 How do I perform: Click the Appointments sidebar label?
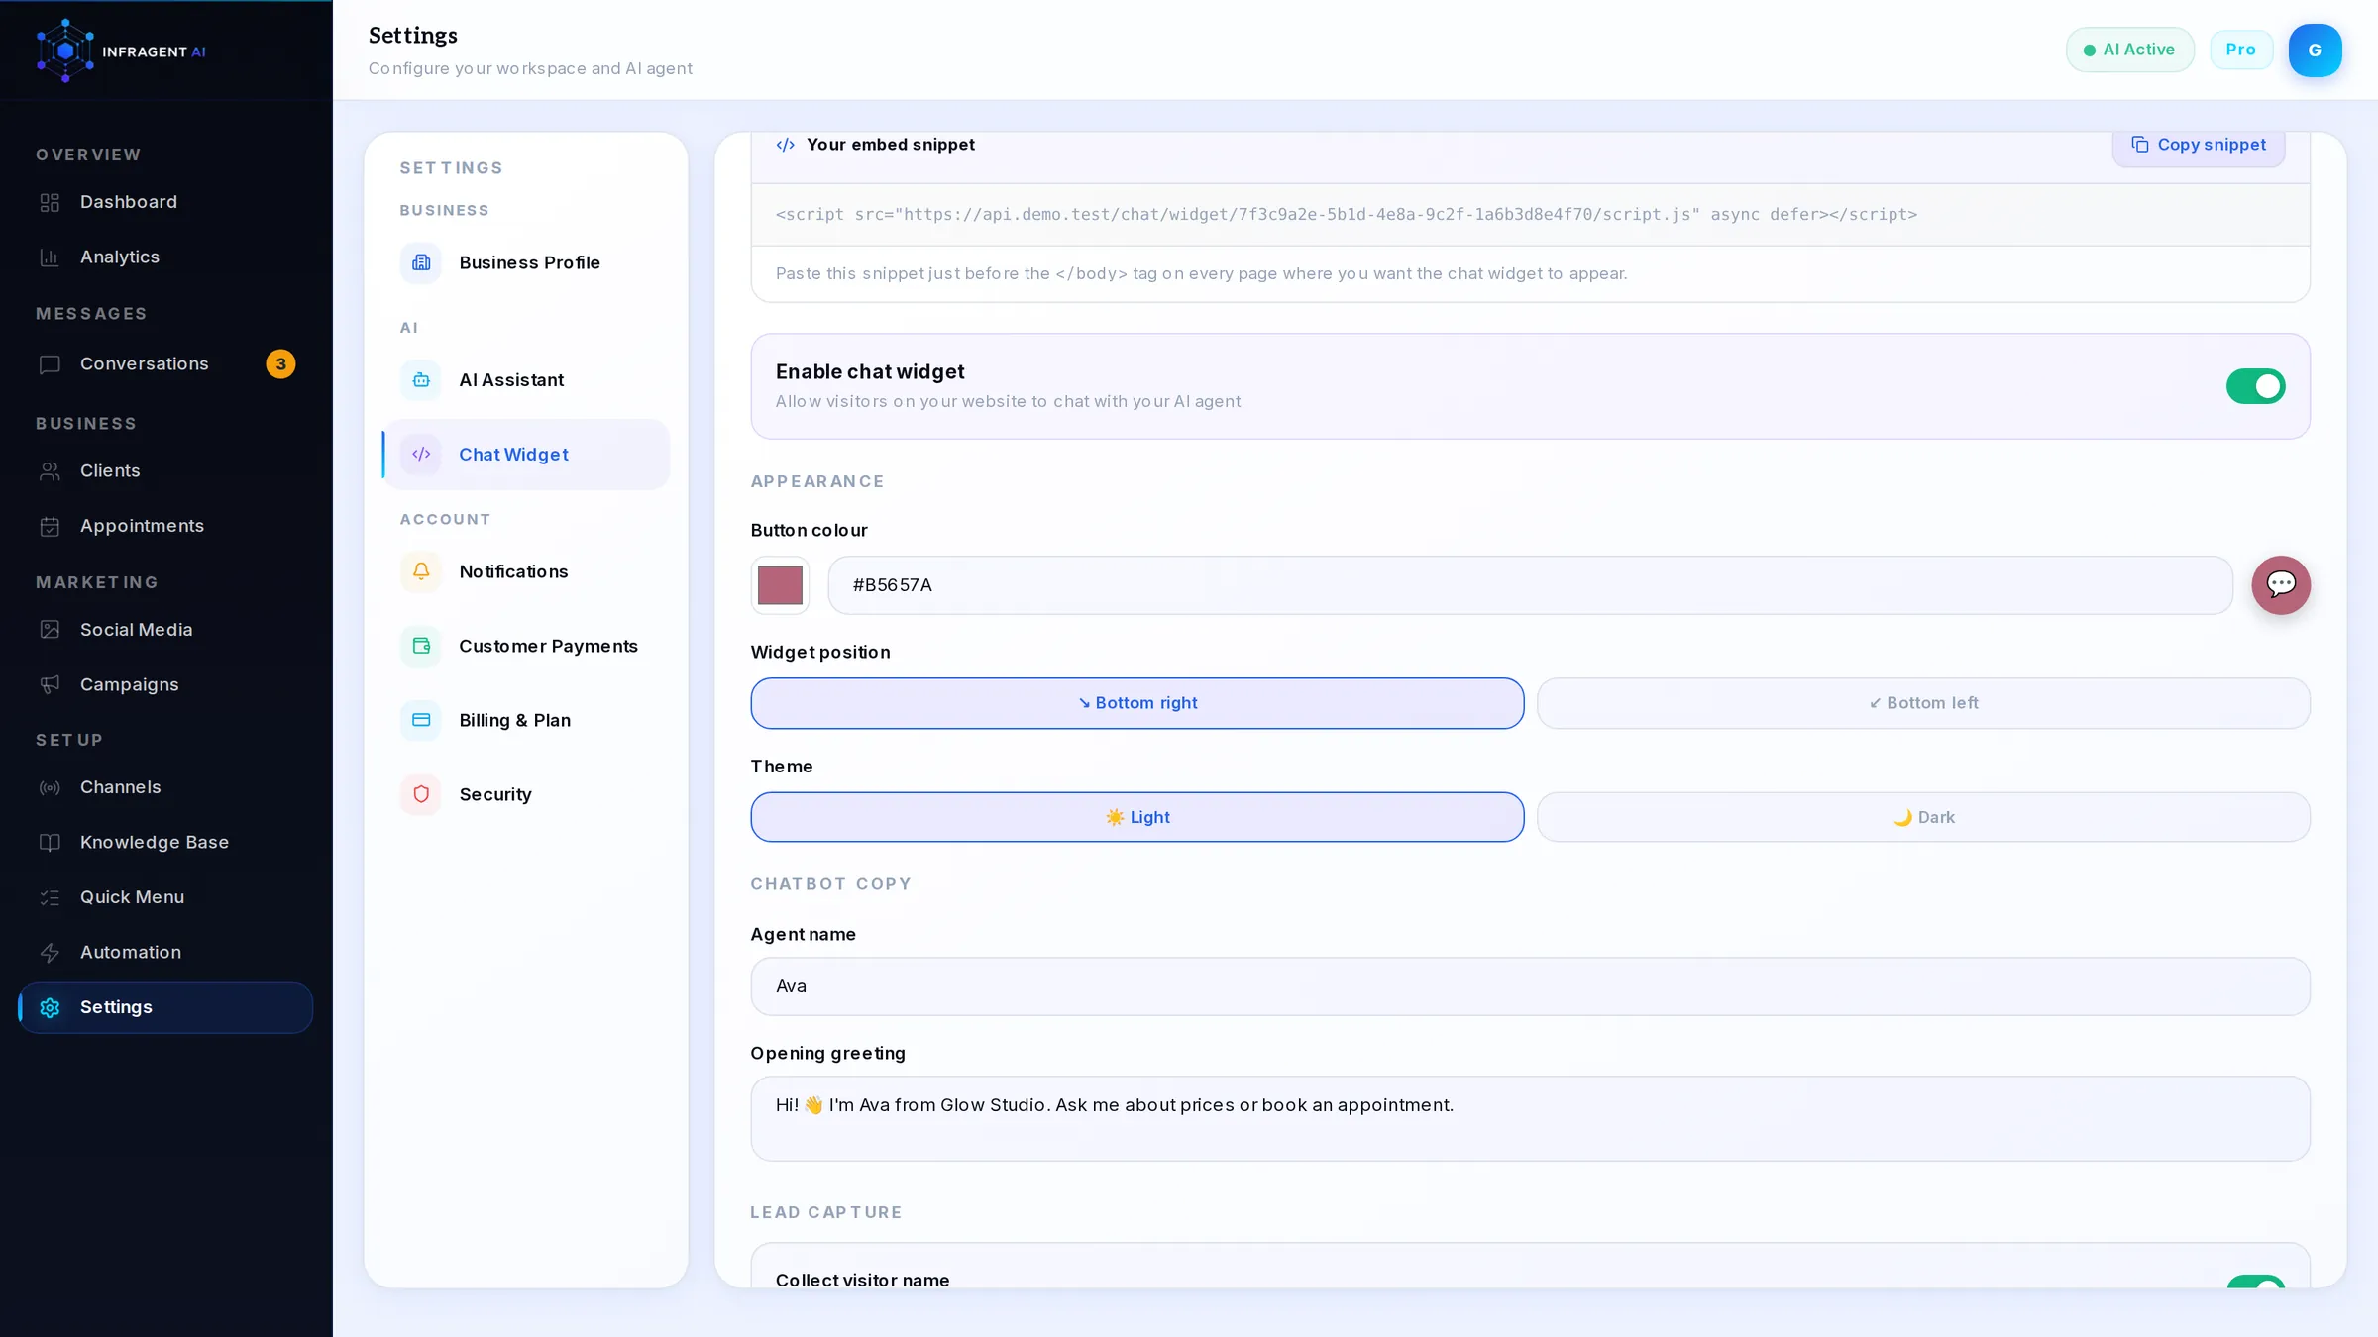142,527
